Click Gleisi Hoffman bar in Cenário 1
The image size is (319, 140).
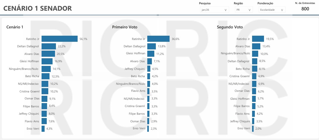tap(47, 61)
